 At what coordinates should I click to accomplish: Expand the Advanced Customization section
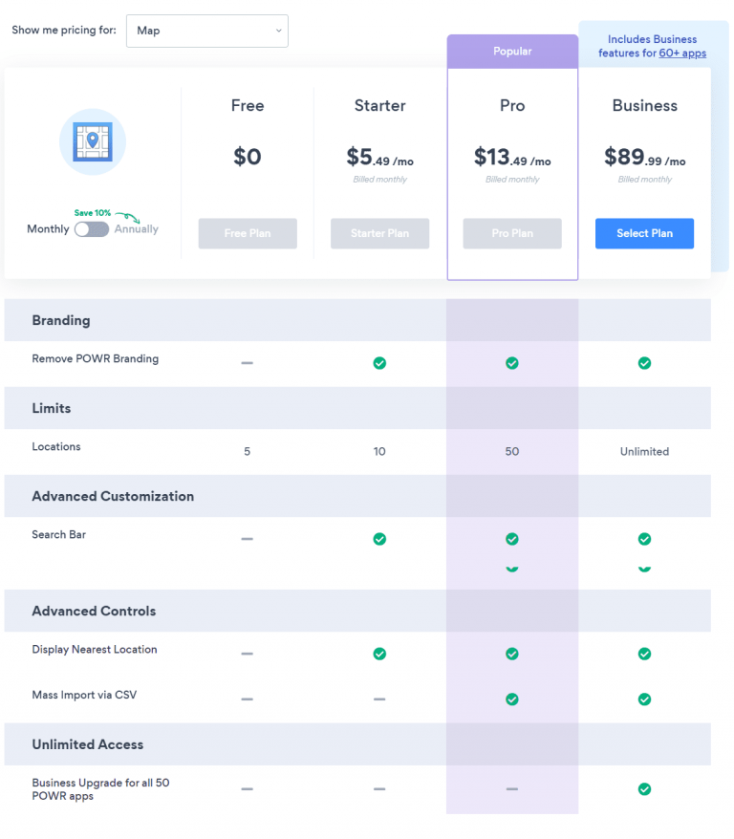pos(113,496)
